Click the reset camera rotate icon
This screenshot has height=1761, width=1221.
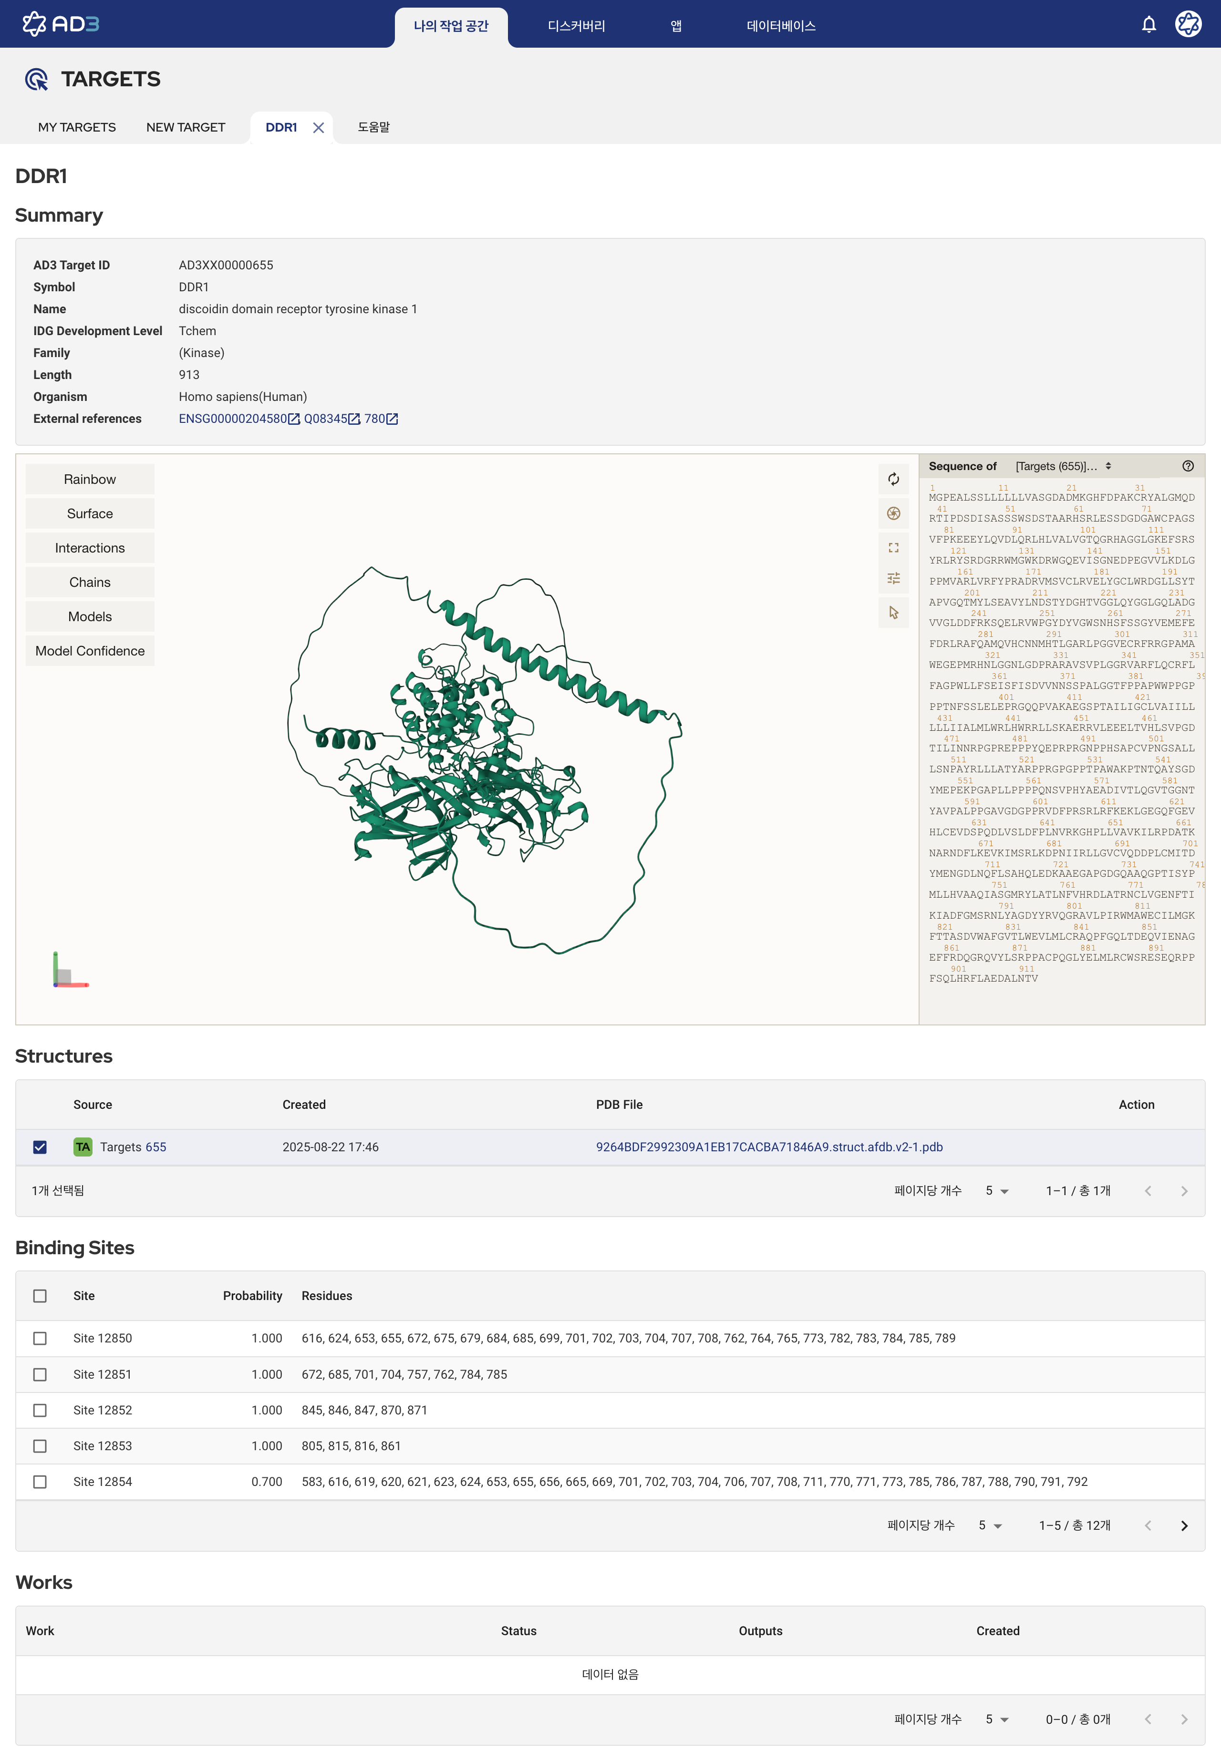pos(893,480)
